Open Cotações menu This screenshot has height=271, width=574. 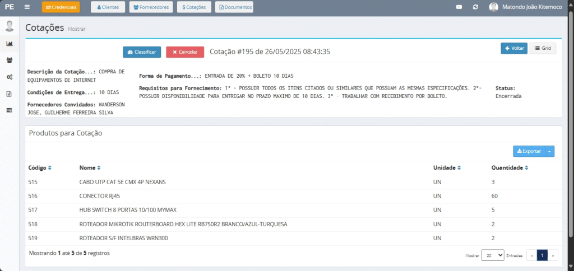tap(194, 7)
